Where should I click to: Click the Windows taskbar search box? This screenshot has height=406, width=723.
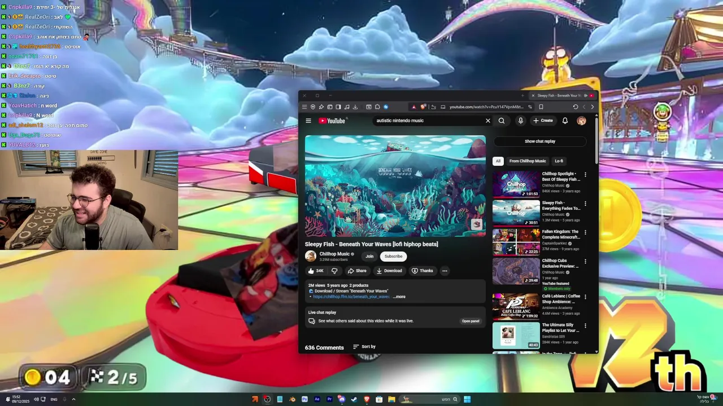point(429,400)
